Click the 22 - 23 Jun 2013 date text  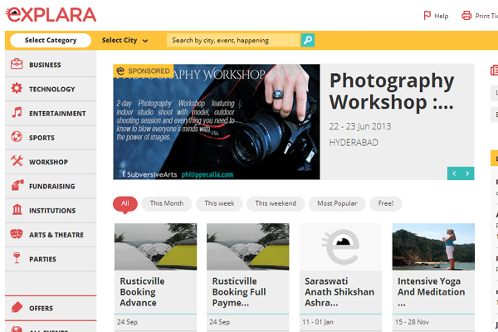pyautogui.click(x=360, y=126)
